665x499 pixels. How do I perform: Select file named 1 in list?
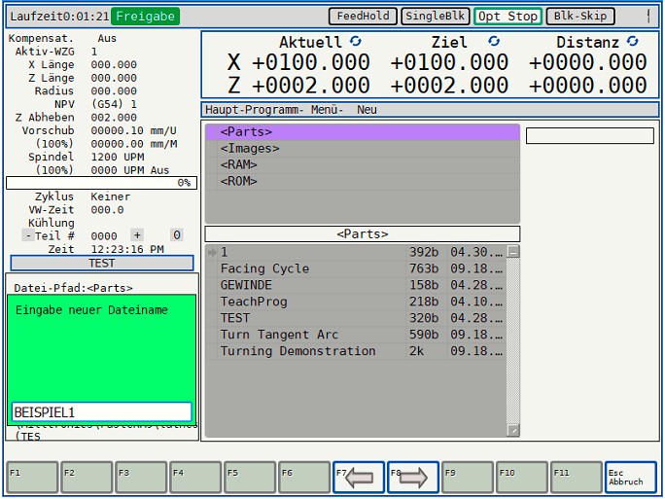(x=356, y=252)
